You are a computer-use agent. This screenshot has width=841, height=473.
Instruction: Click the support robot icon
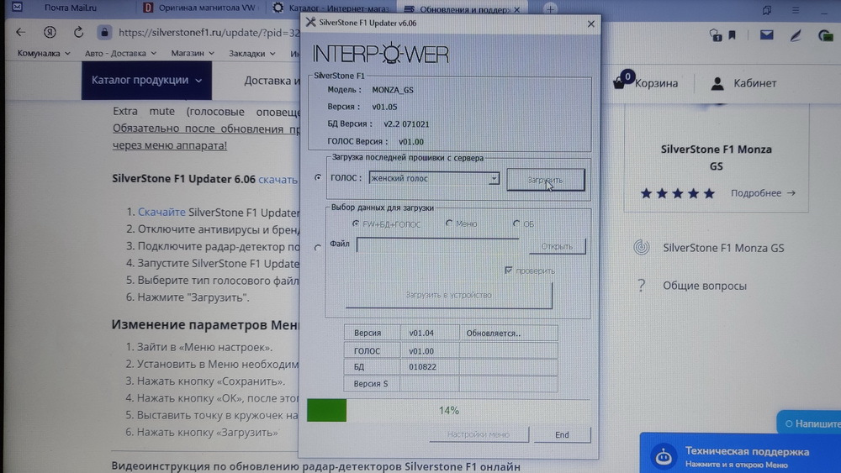point(664,456)
